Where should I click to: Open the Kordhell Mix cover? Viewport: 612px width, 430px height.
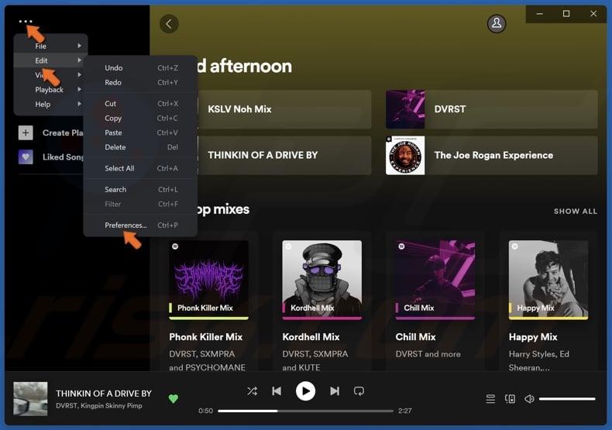(322, 280)
